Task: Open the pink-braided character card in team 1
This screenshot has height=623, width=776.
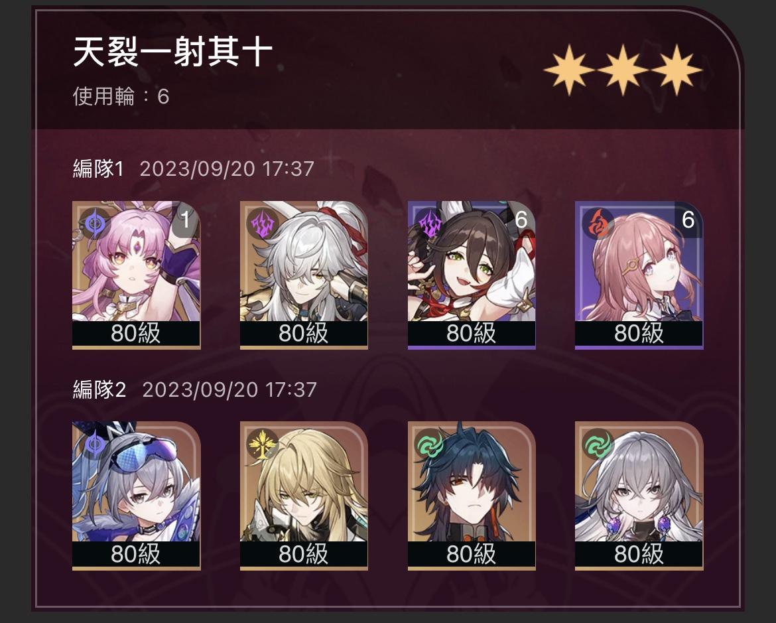Action: tap(639, 275)
